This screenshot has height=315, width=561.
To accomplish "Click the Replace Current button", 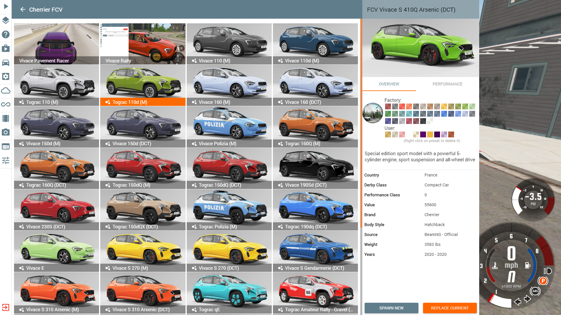I will coord(450,308).
